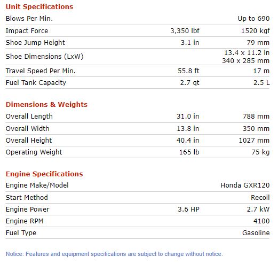Click the Unit Specifications heading
This screenshot has height=264, width=278.
pyautogui.click(x=39, y=7)
